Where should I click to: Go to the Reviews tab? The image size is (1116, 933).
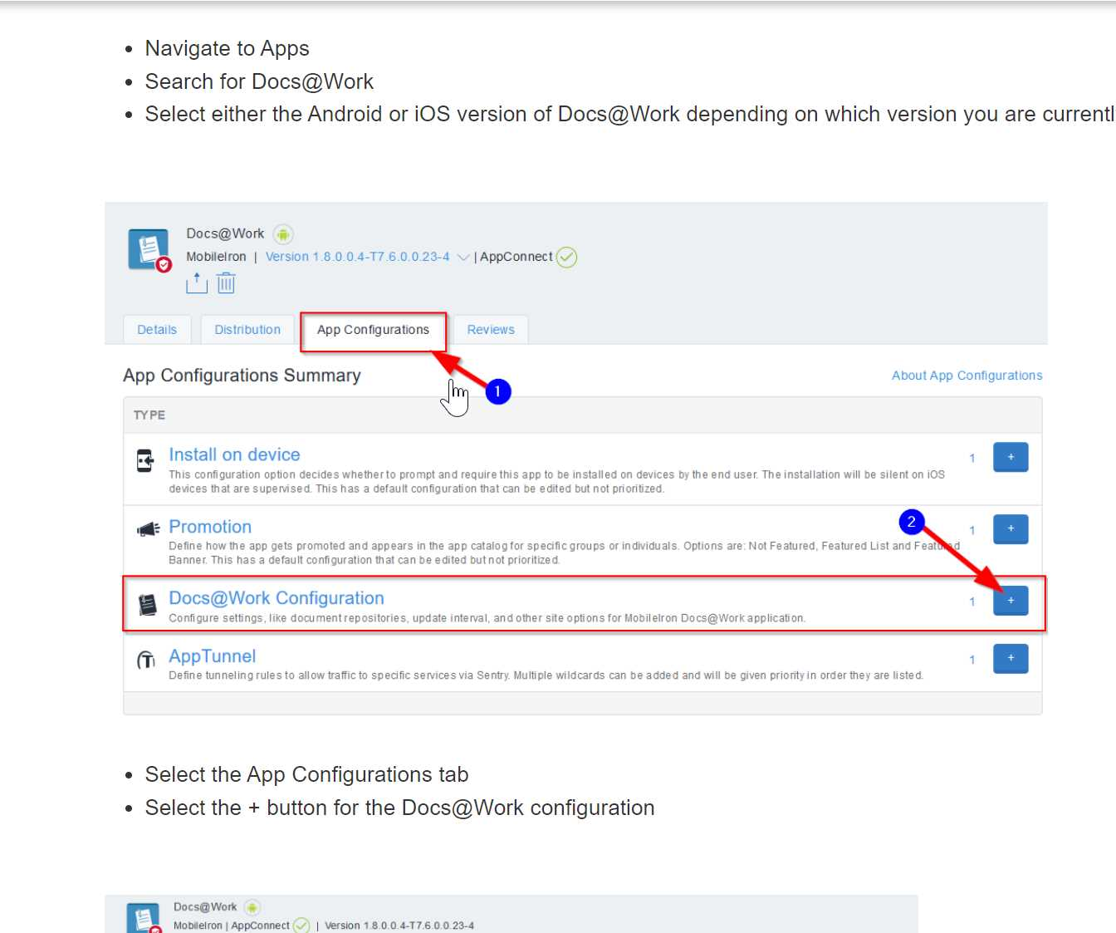click(491, 330)
